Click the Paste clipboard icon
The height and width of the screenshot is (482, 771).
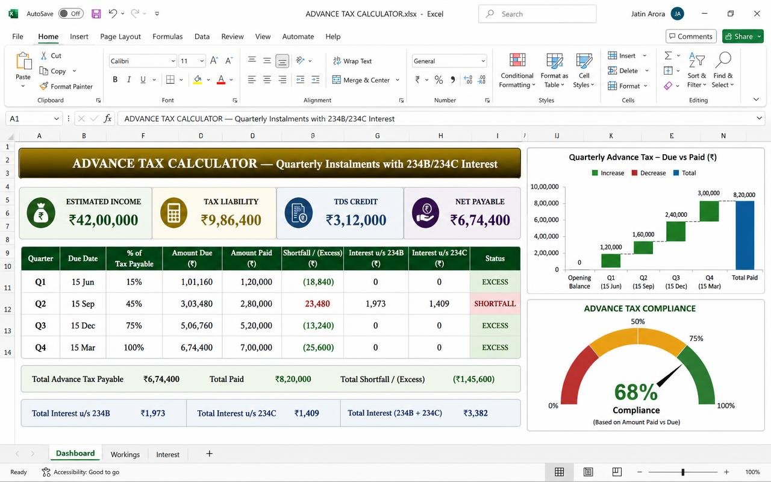tap(23, 61)
